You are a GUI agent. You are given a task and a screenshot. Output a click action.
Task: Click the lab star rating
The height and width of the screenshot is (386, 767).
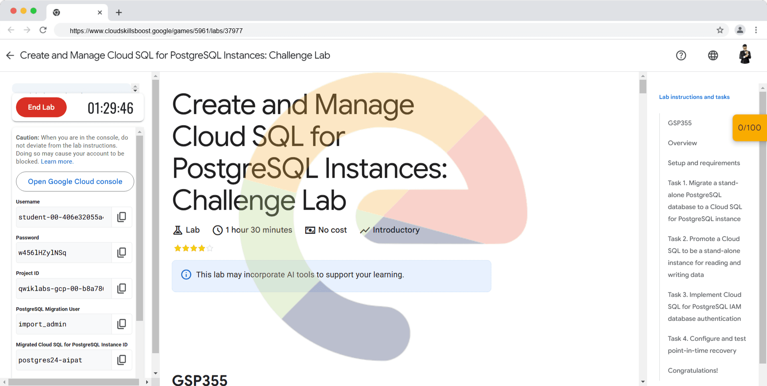click(x=194, y=248)
